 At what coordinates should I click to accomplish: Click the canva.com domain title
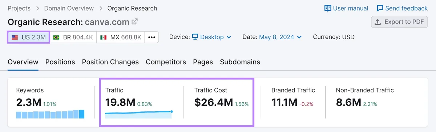[107, 22]
